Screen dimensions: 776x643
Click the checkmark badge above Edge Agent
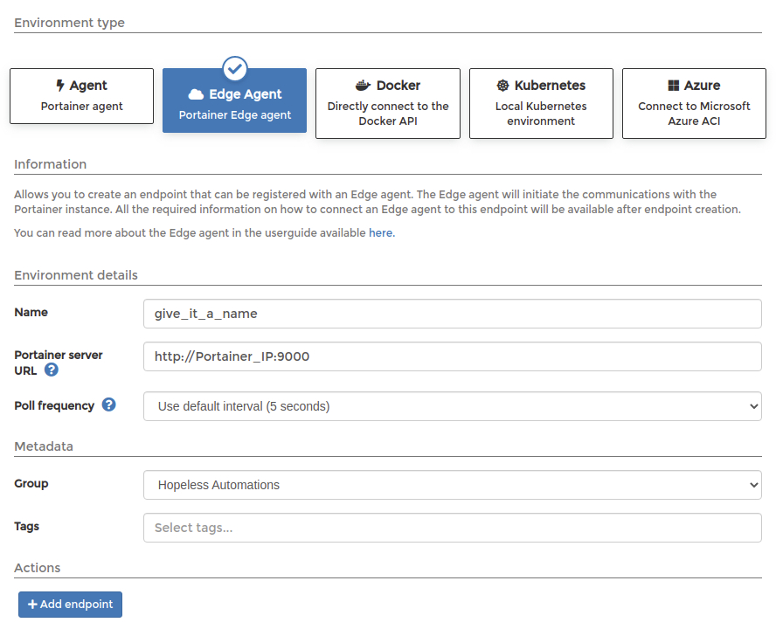[235, 69]
